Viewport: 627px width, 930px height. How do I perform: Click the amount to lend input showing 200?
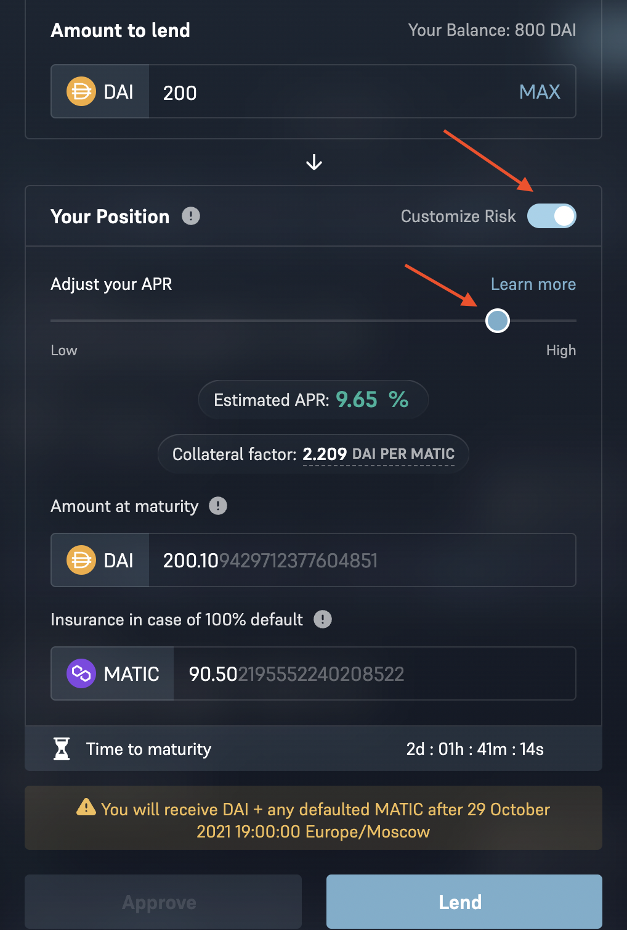[333, 93]
